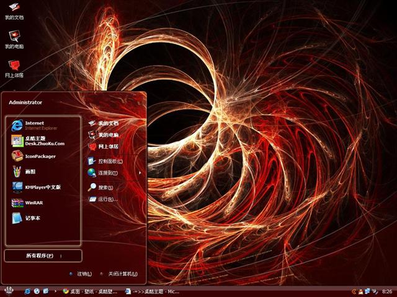The image size is (397, 297).
Task: Open 桌酷主题 Desk.ZhuoKu.Com shortcut
Action: click(x=43, y=141)
